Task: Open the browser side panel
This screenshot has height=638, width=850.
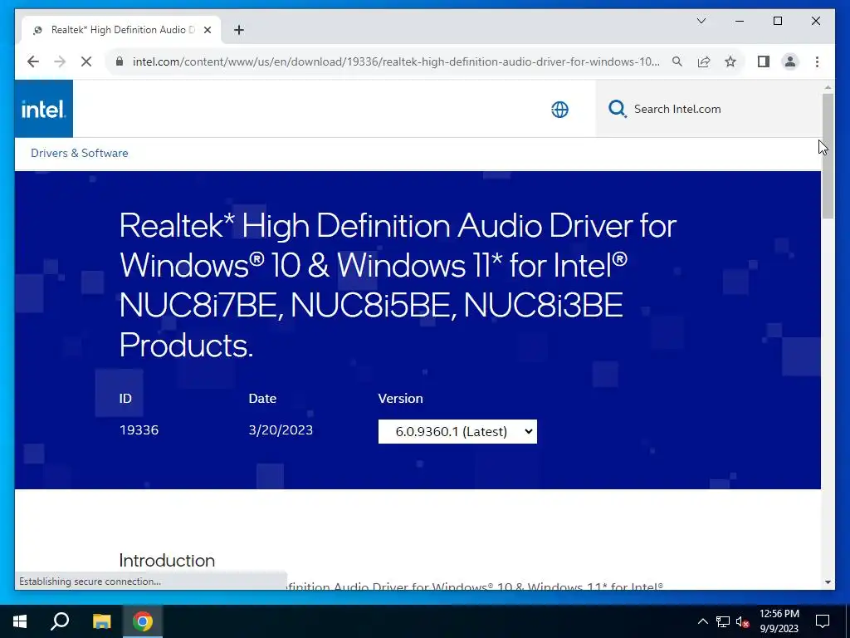Action: (764, 61)
